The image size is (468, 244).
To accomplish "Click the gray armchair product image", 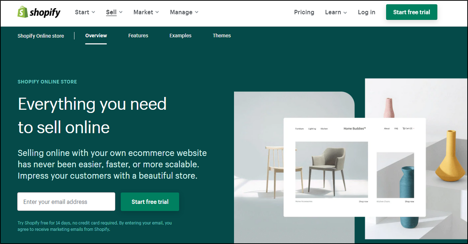I will click(331, 170).
